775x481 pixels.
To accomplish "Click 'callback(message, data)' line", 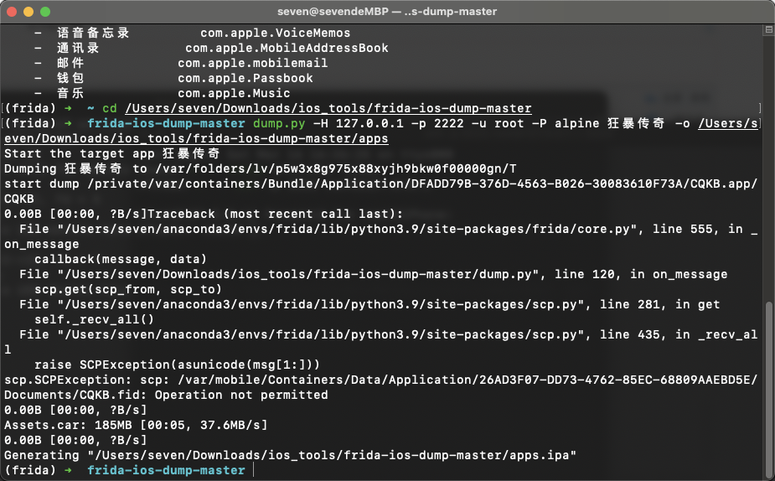I will (x=121, y=259).
